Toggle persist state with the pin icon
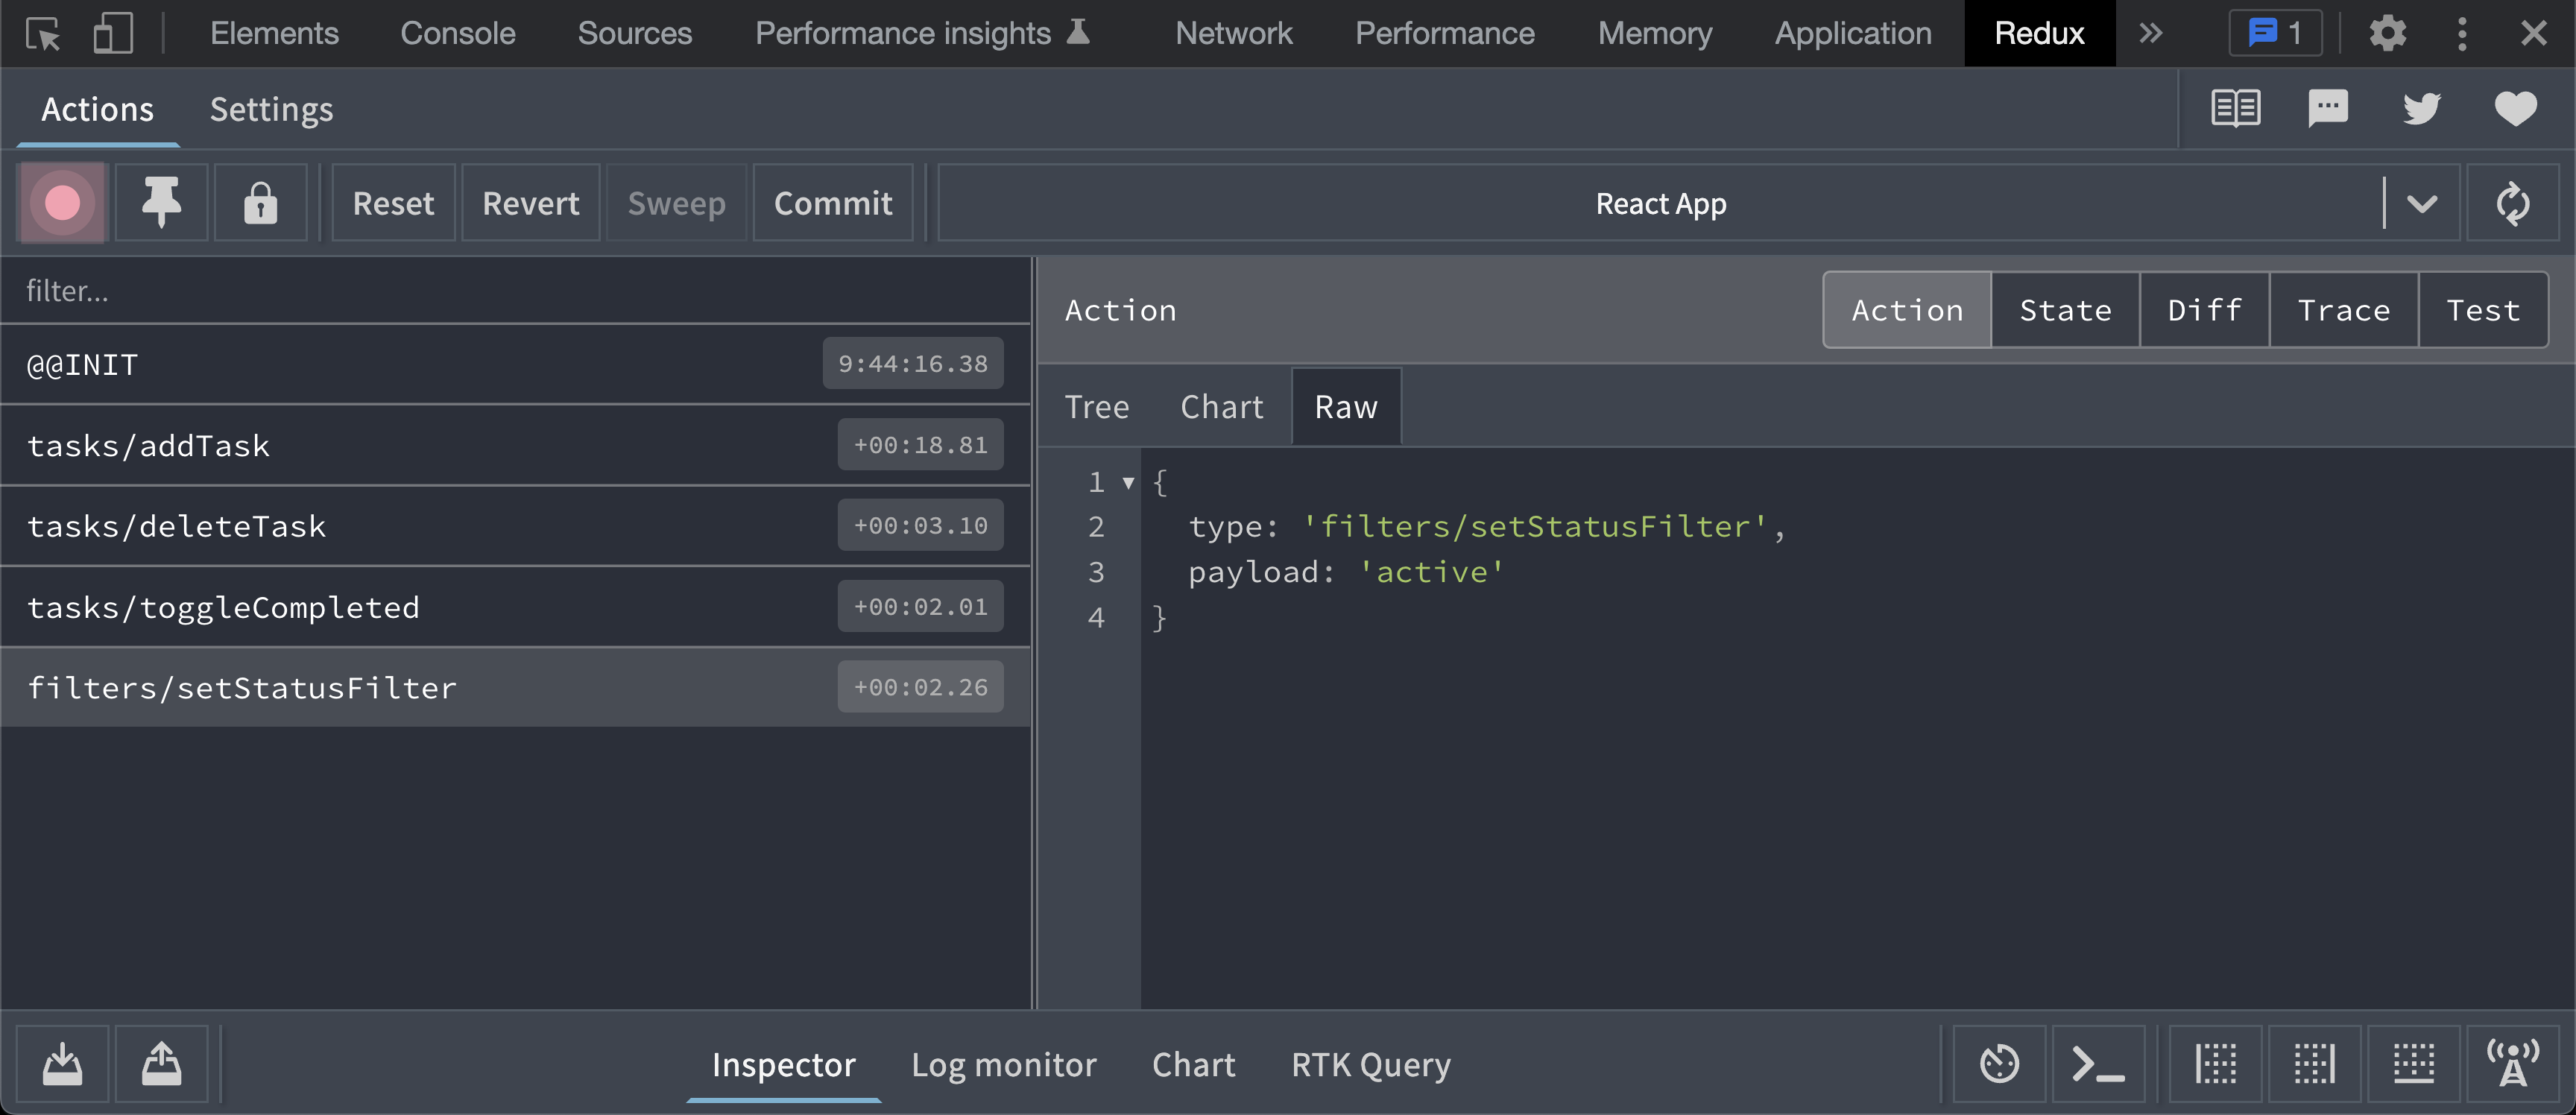This screenshot has width=2576, height=1115. point(161,203)
